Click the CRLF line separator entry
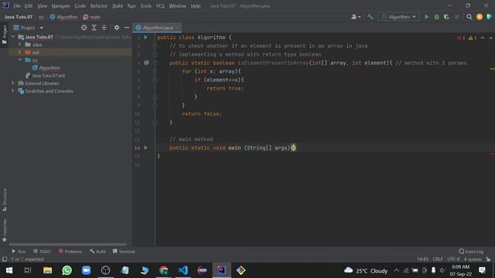495x278 pixels. (437, 259)
